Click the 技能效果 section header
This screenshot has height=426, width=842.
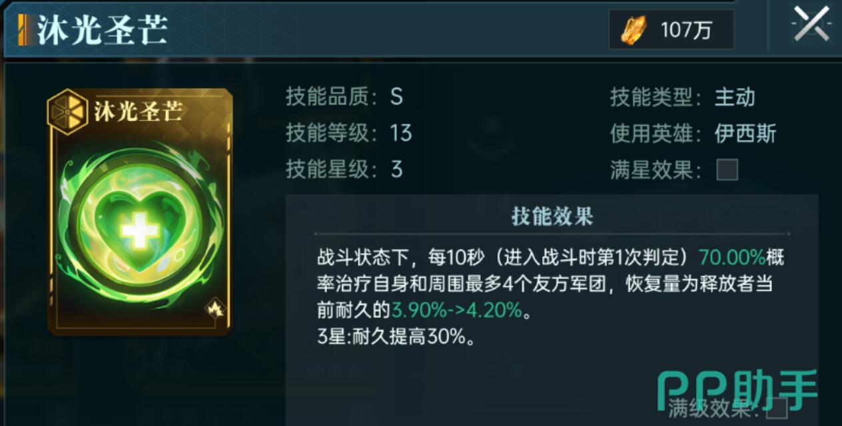coord(552,216)
